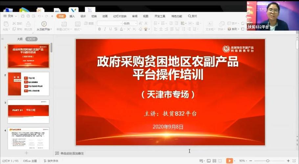The image size is (299, 164).
Task: Switch to the 插入 tab
Action: tap(72, 16)
